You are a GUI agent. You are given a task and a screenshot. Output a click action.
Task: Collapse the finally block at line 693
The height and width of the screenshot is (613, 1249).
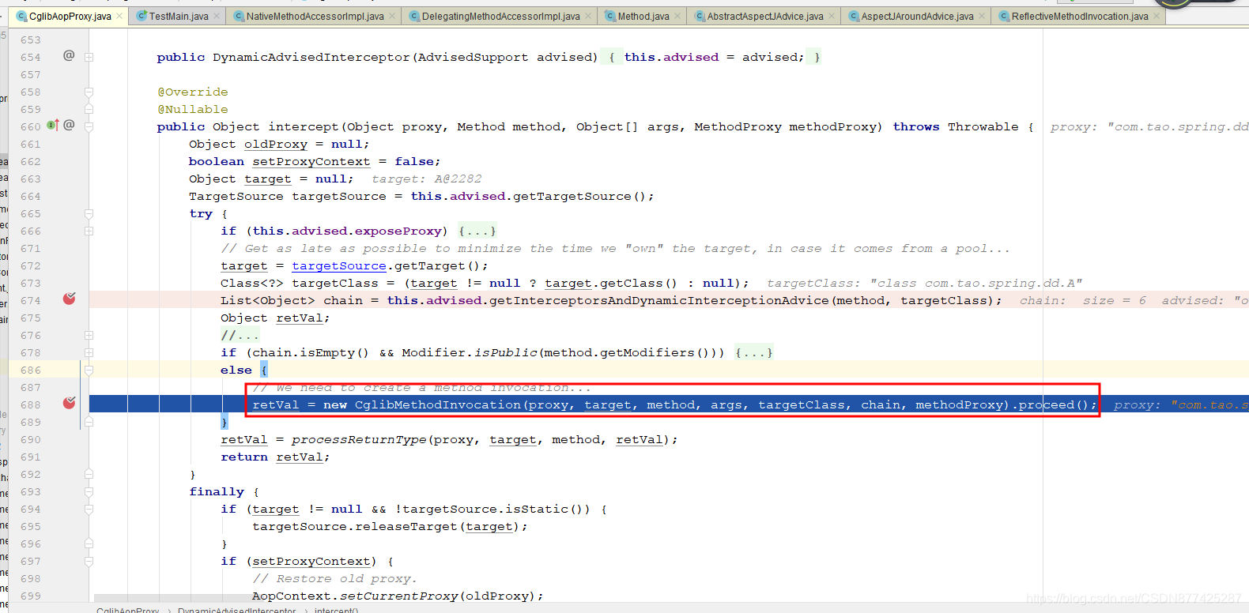89,491
